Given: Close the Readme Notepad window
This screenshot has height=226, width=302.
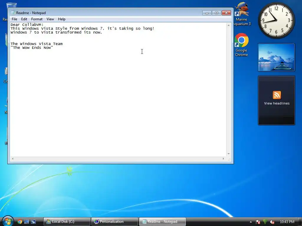Looking at the screenshot, I should (x=226, y=13).
